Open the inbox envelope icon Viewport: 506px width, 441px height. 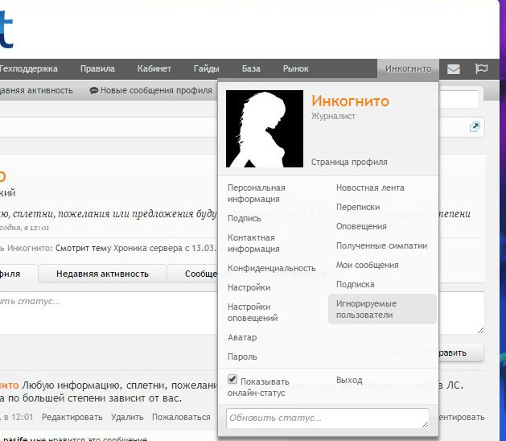point(454,69)
